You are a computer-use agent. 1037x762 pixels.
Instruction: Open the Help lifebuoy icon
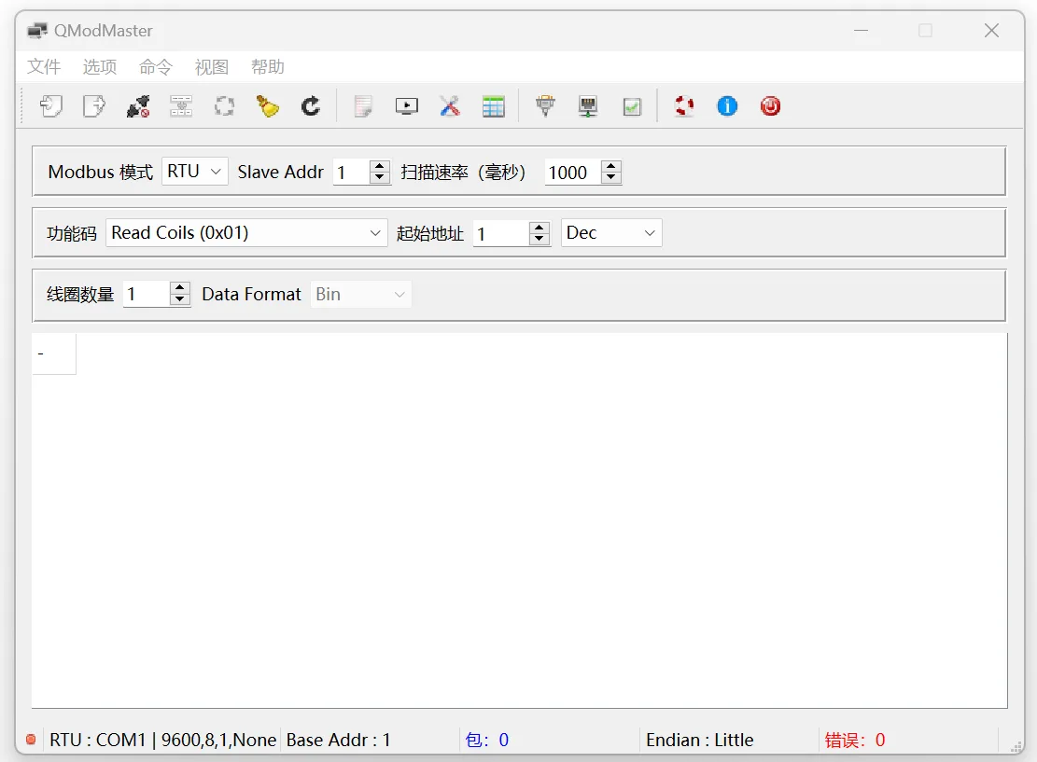[684, 105]
